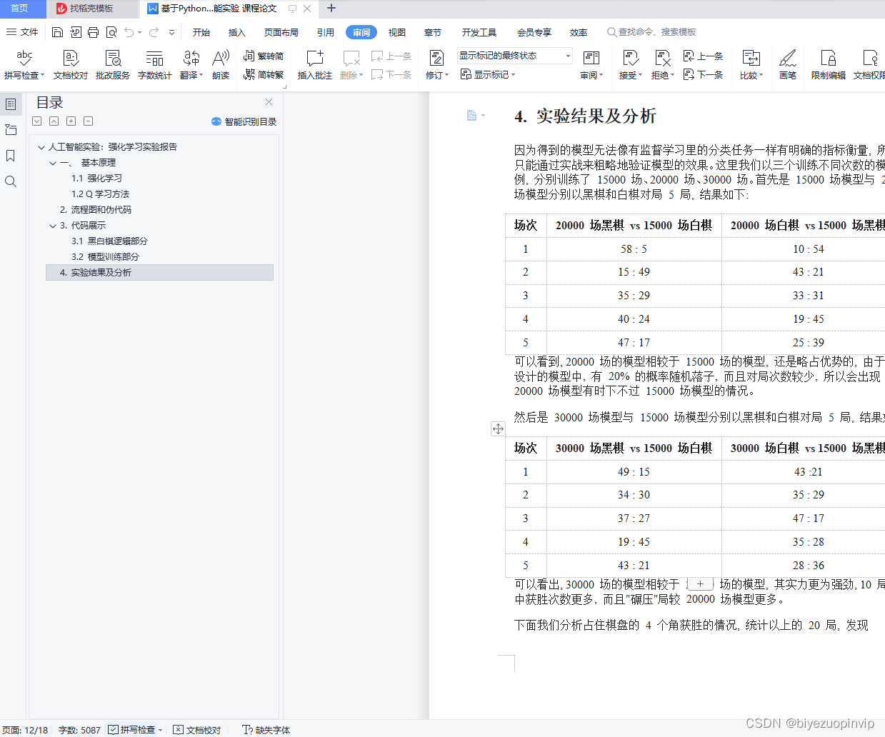Switch to the 视图 ribbon tab

pyautogui.click(x=397, y=32)
